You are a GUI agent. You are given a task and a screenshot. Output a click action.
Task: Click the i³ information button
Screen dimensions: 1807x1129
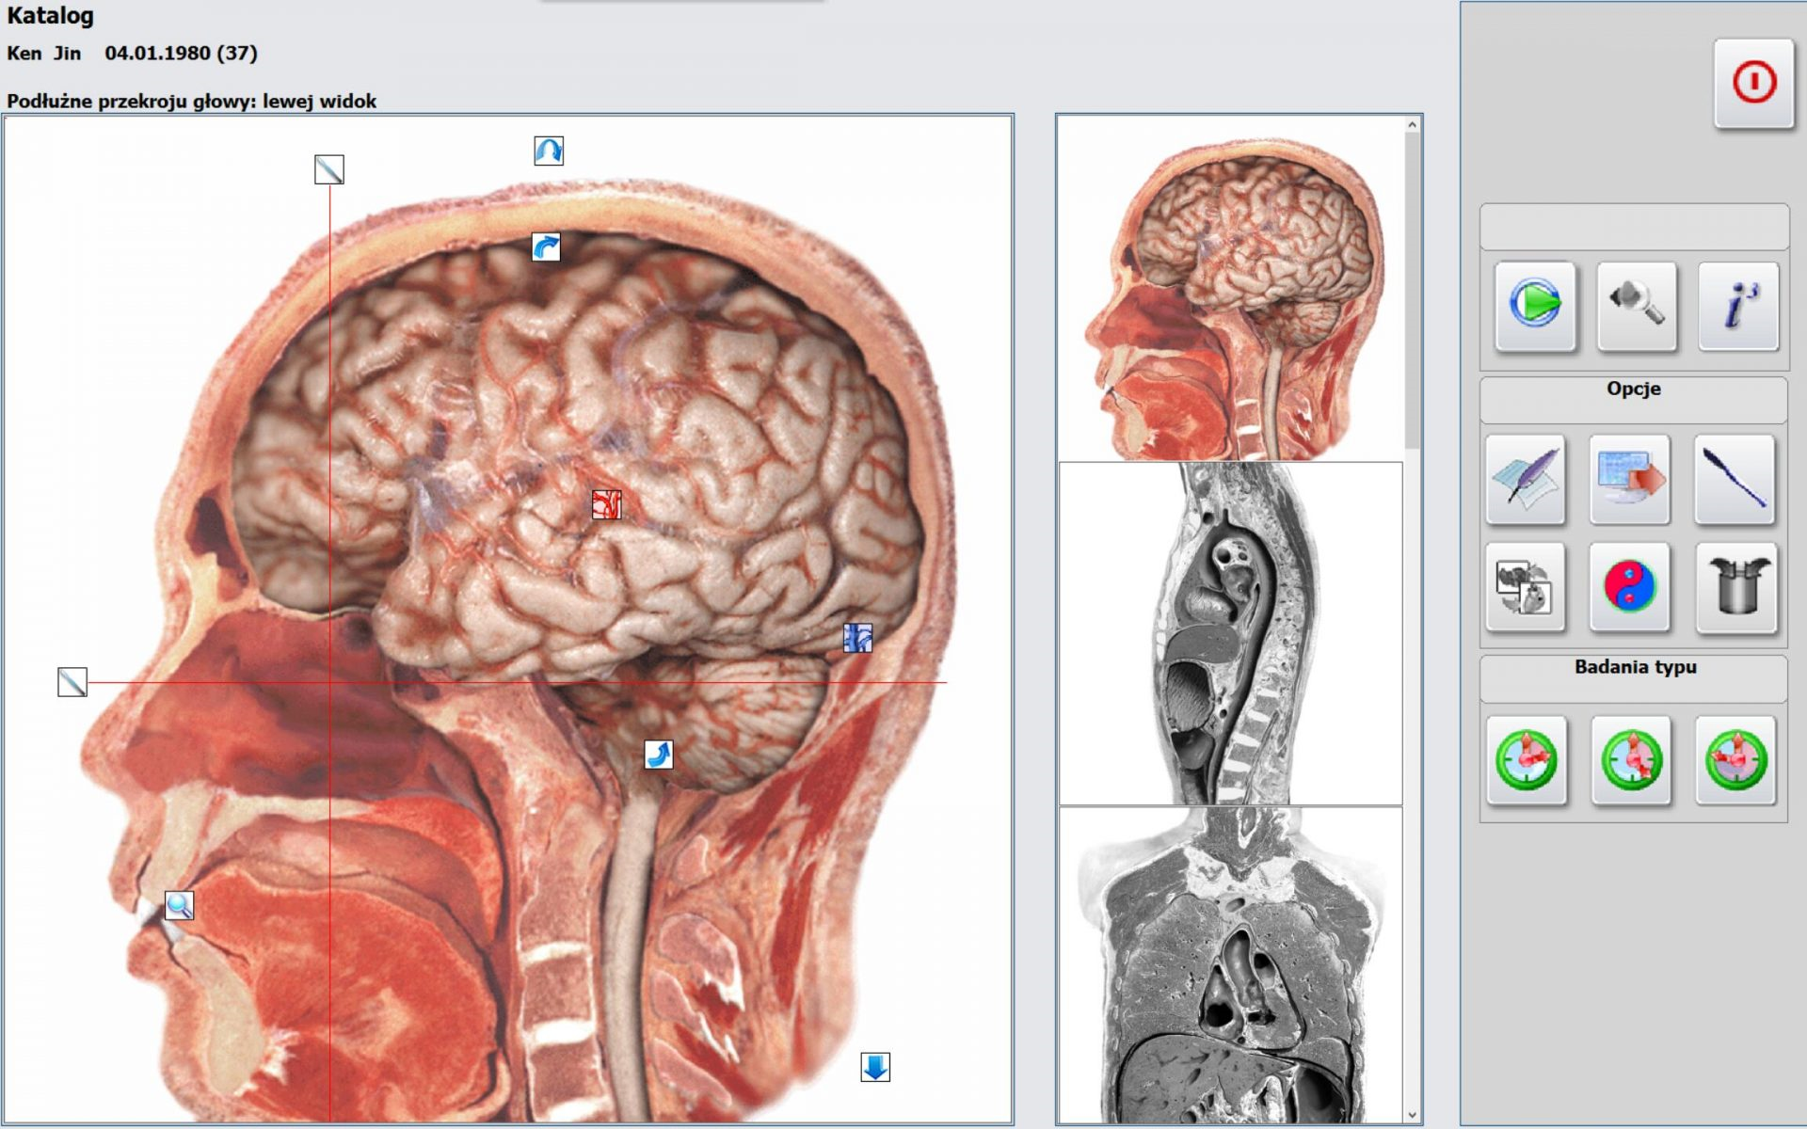[x=1737, y=305]
